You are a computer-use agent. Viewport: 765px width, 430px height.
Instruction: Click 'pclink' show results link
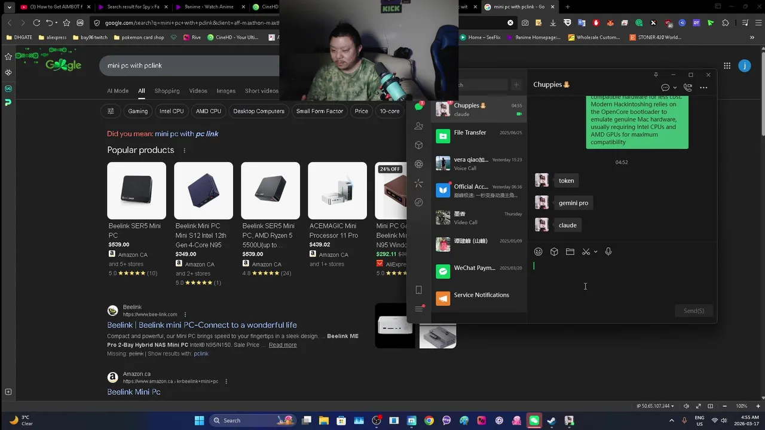point(201,354)
